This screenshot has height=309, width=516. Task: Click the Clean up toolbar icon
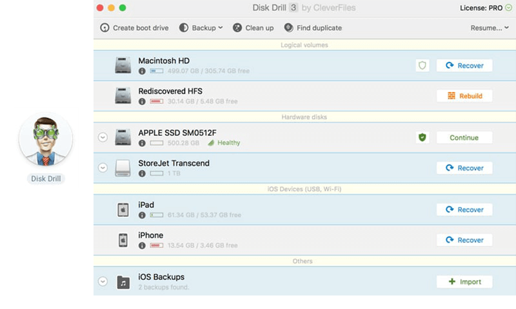(x=237, y=28)
